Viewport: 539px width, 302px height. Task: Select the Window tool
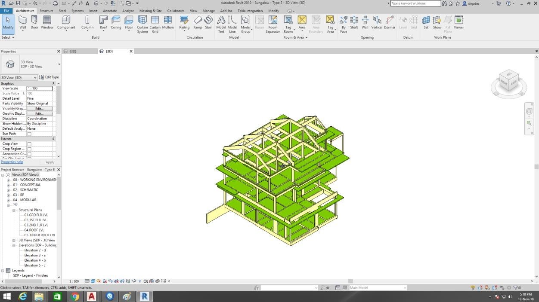(x=47, y=23)
